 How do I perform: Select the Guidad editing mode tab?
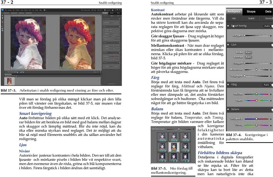[268, 18]
